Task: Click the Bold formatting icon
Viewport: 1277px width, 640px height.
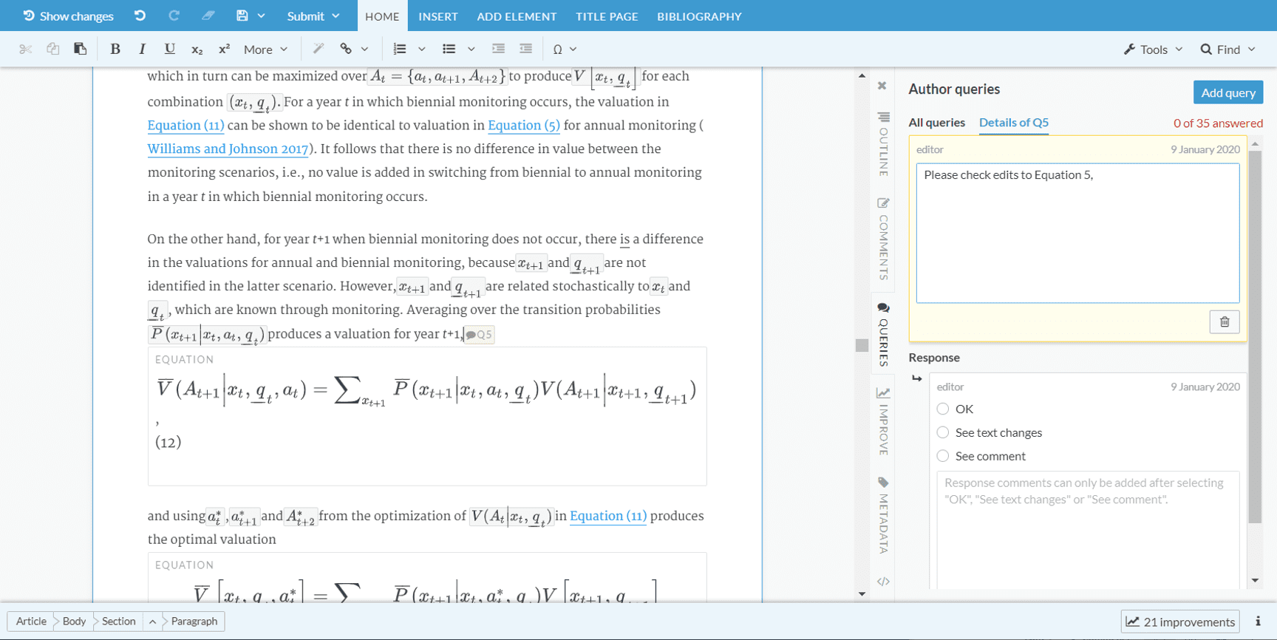Action: coord(115,50)
